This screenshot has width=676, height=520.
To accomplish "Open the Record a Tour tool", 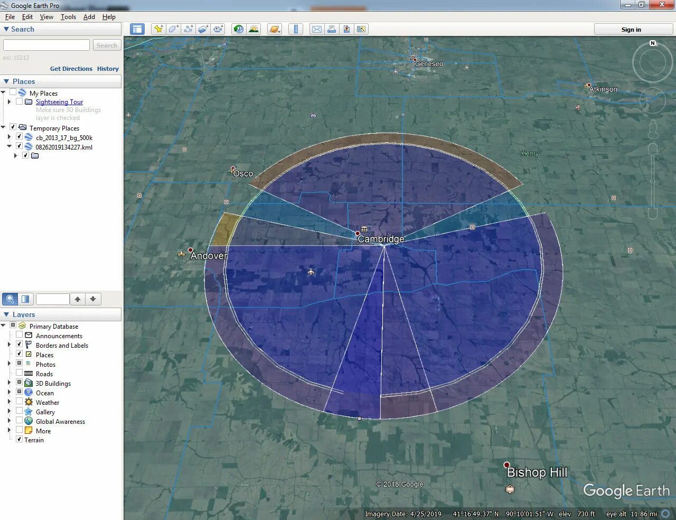I will (218, 29).
